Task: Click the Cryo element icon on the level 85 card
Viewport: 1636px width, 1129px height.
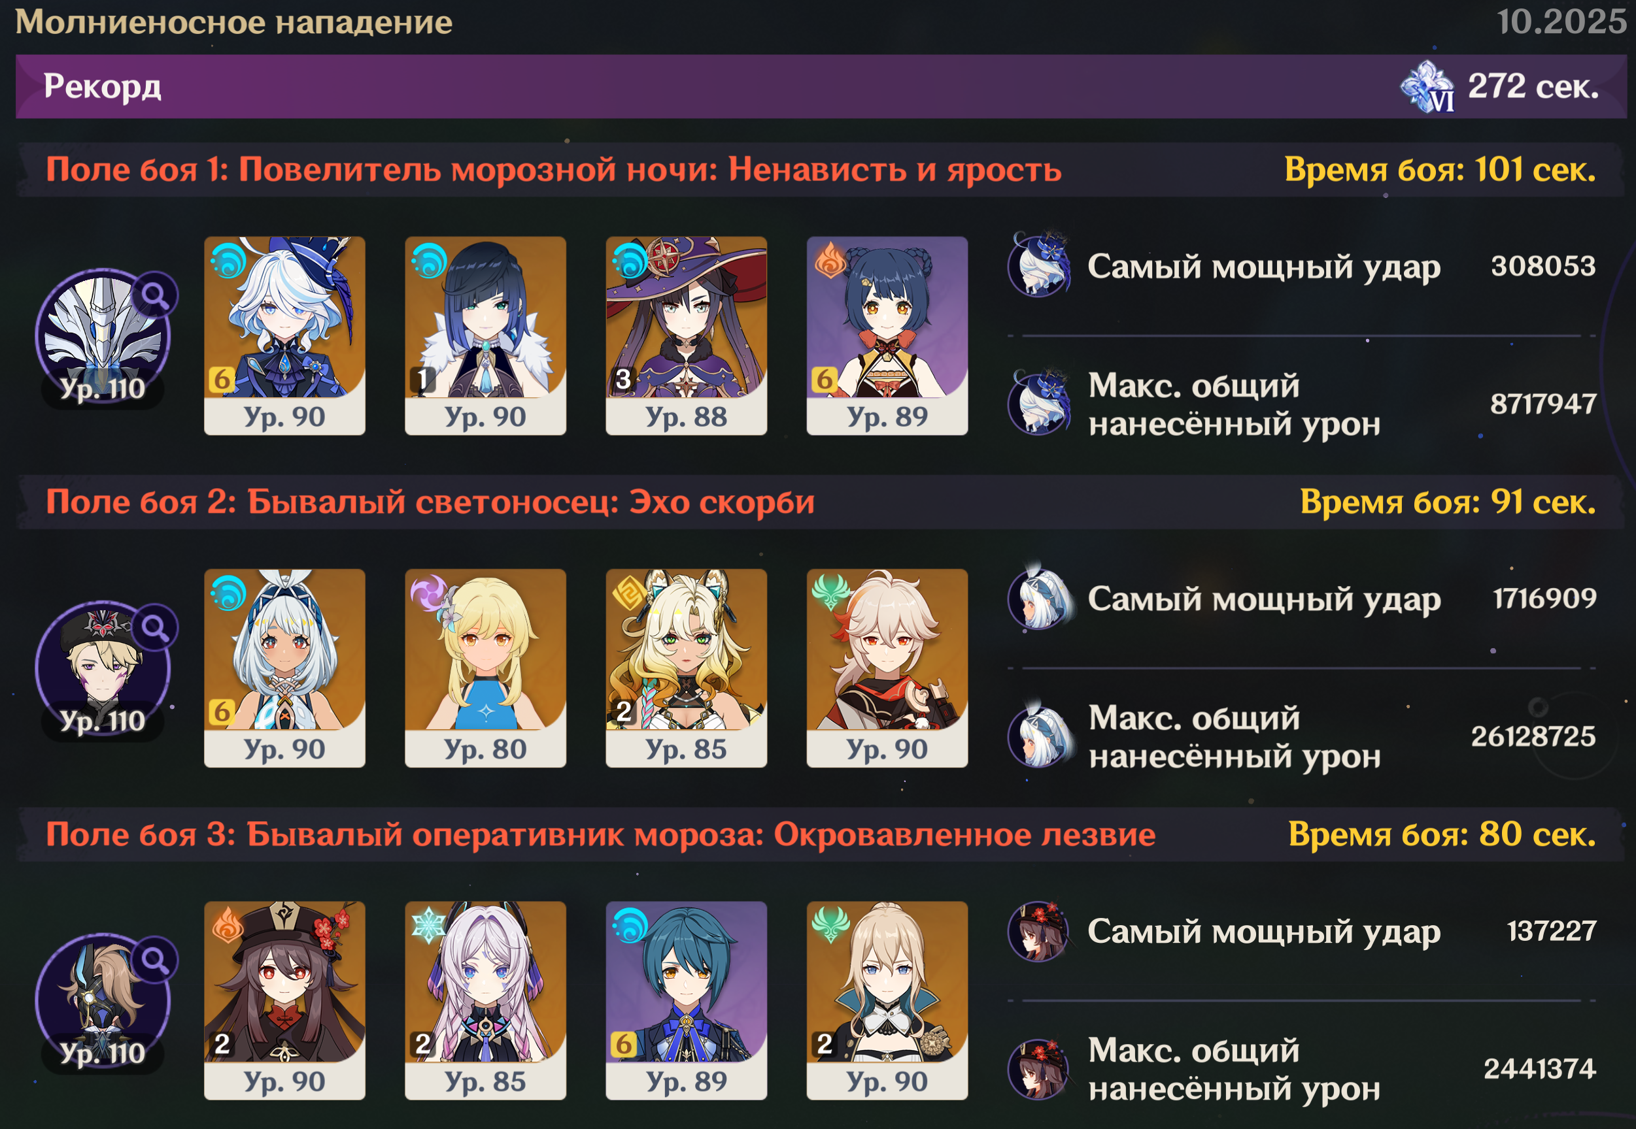Action: pos(429,925)
